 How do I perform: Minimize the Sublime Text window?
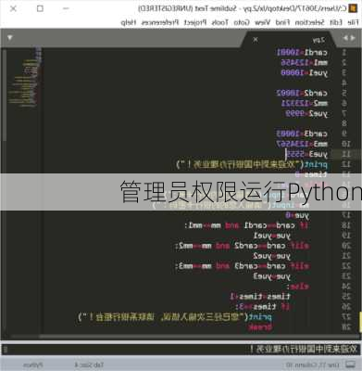tap(66, 8)
